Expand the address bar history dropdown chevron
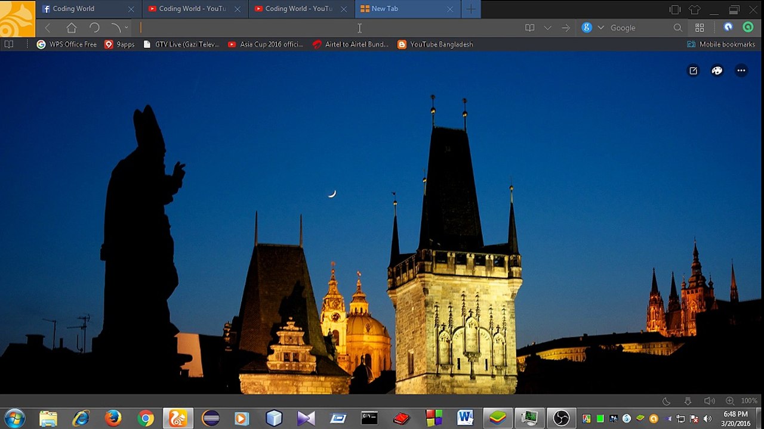The height and width of the screenshot is (429, 764). click(547, 27)
